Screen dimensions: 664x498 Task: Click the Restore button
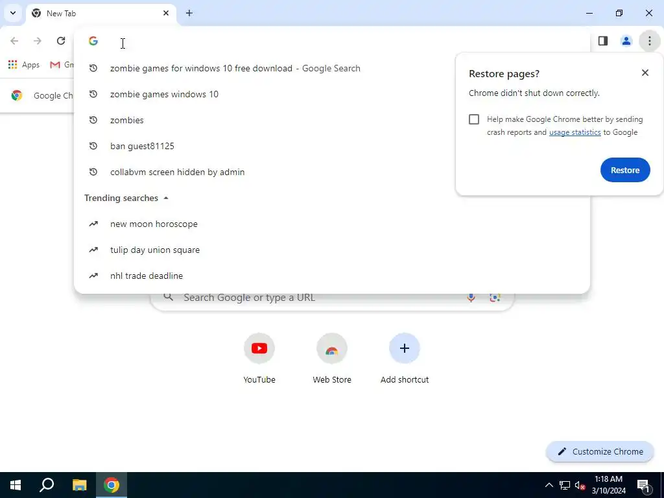click(625, 170)
